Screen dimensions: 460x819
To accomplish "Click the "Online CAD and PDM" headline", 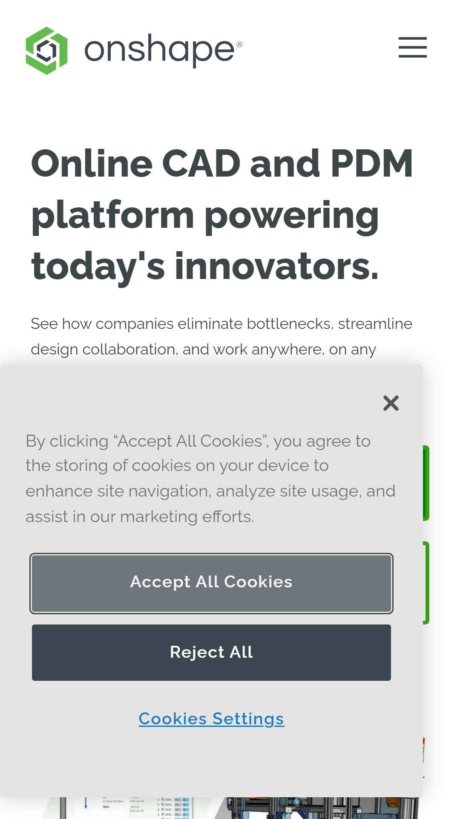I will point(221,163).
